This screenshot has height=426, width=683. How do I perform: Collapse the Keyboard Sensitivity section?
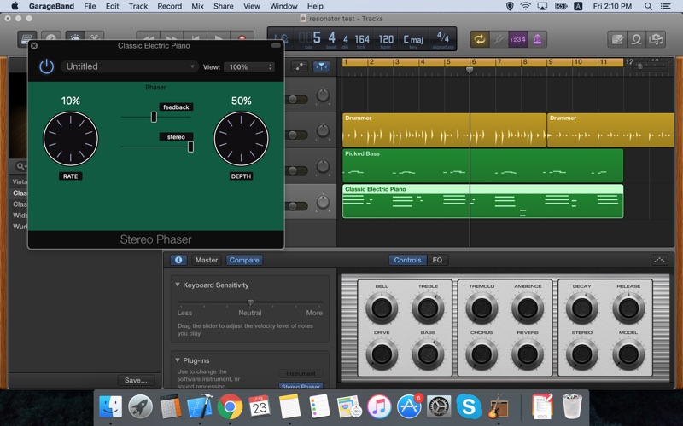pyautogui.click(x=178, y=285)
